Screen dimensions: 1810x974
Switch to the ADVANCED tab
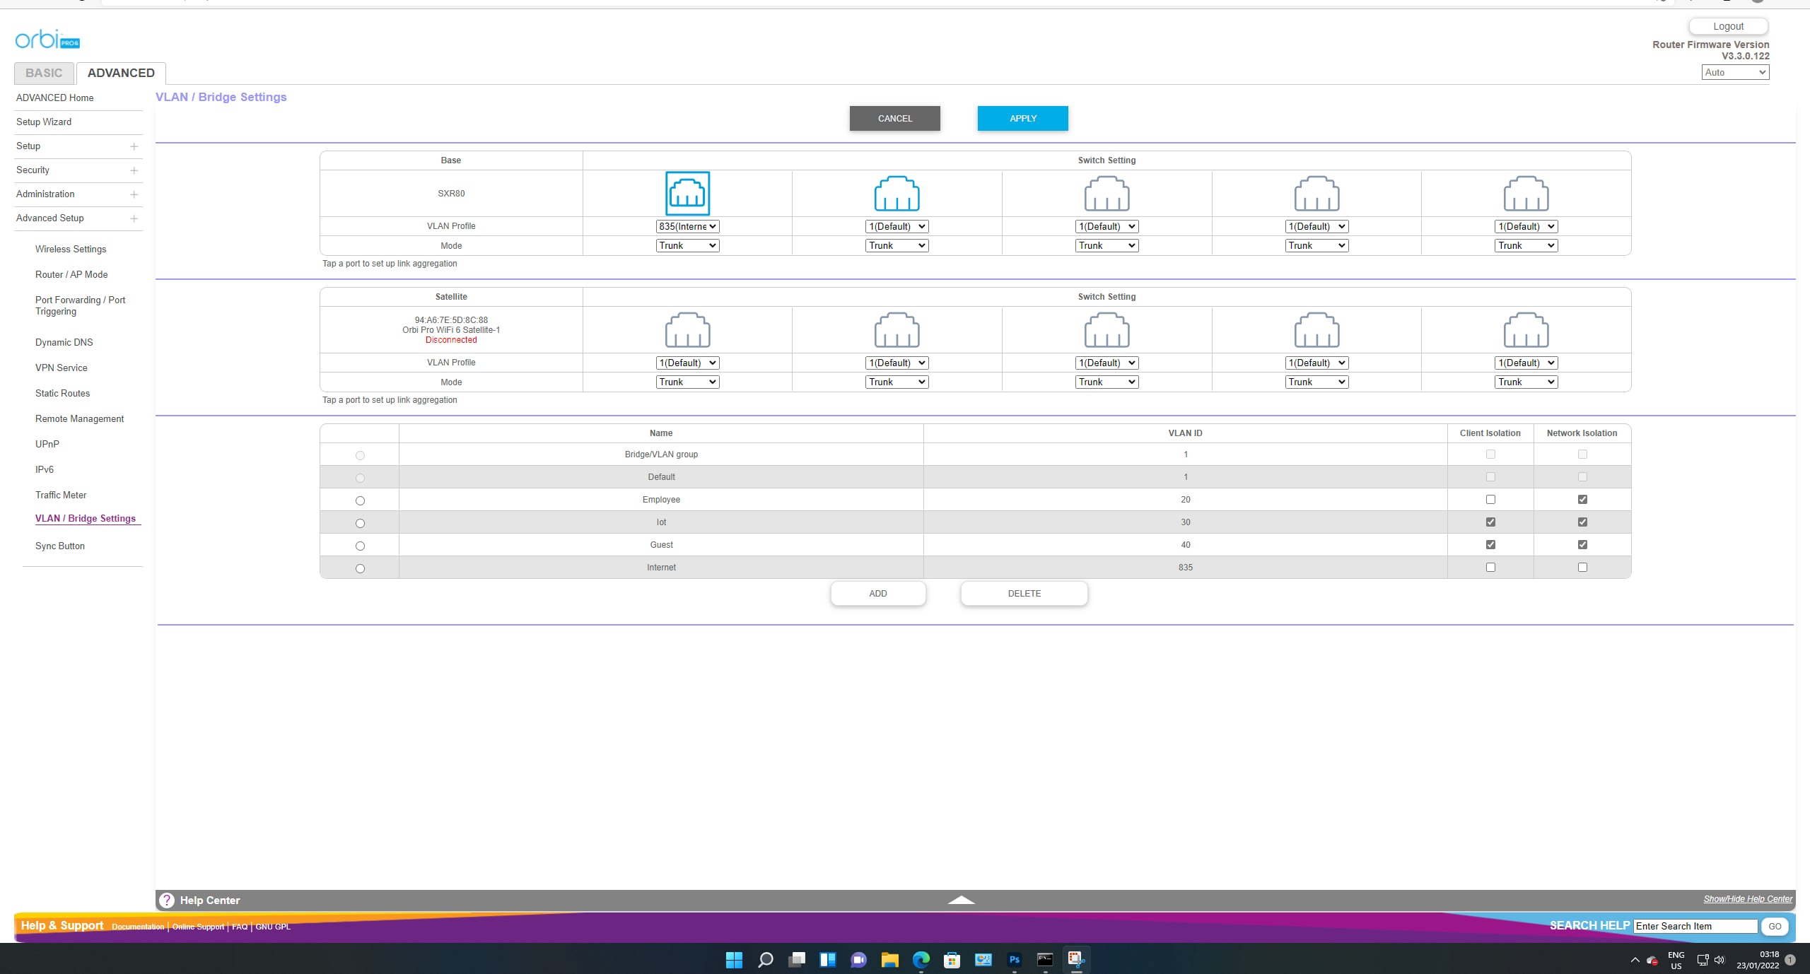coord(121,73)
